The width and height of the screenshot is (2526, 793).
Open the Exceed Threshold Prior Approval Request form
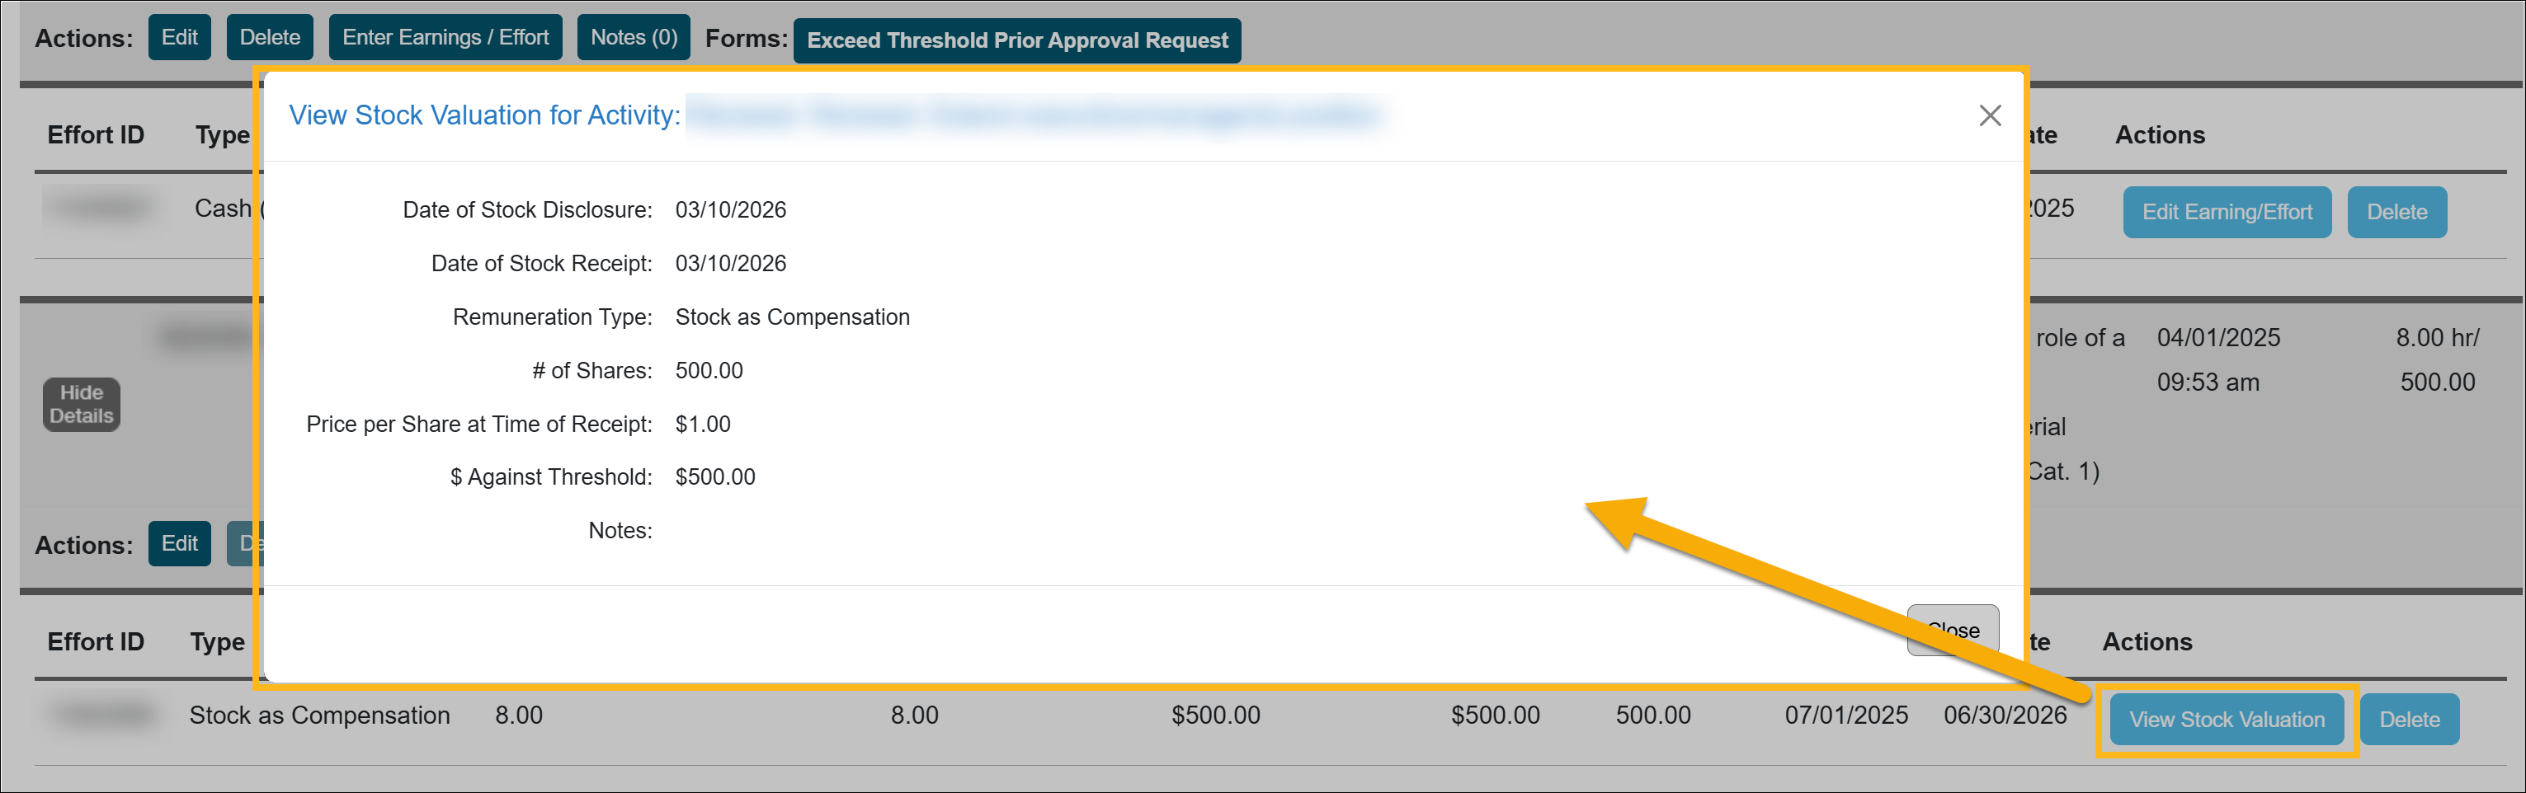[x=1016, y=40]
